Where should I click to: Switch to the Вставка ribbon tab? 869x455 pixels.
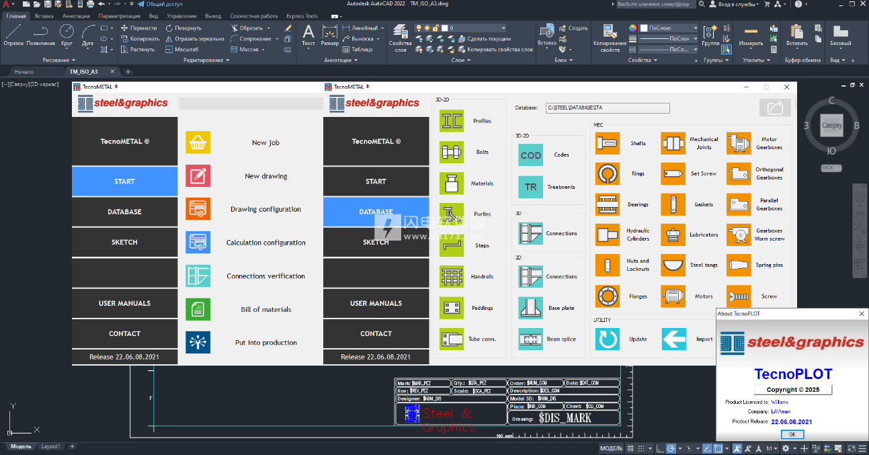point(44,16)
